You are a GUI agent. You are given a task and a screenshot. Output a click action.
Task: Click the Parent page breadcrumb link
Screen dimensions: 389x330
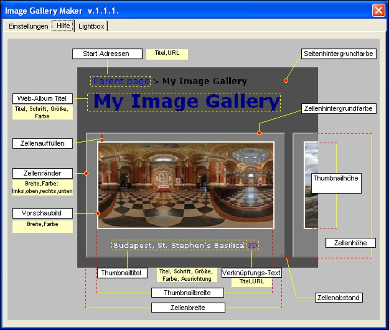point(120,81)
